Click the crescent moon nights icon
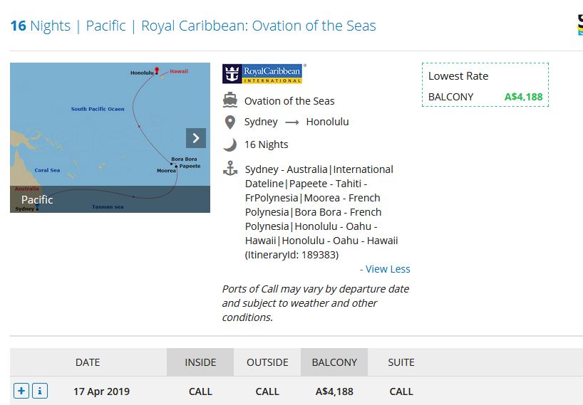Image resolution: width=583 pixels, height=405 pixels. pyautogui.click(x=229, y=144)
